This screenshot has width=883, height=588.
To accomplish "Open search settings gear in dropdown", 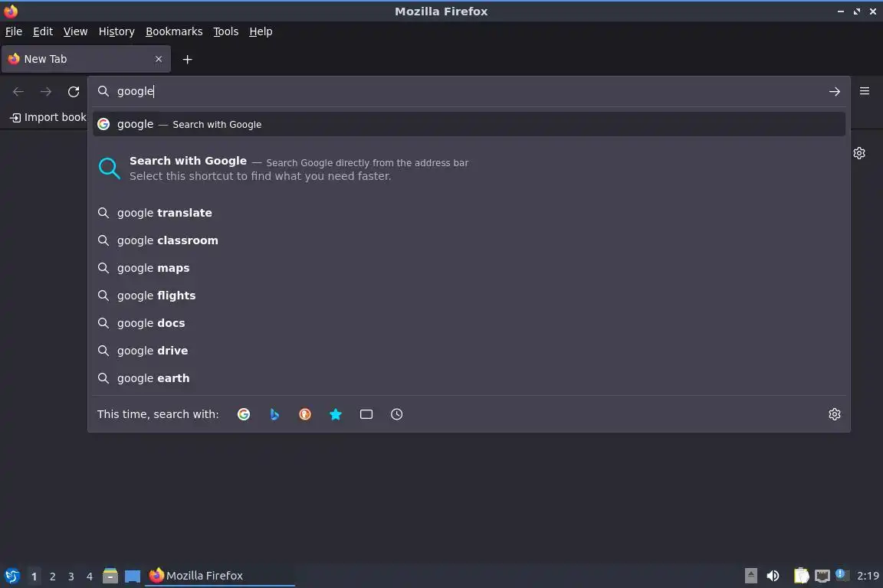I will (x=835, y=414).
